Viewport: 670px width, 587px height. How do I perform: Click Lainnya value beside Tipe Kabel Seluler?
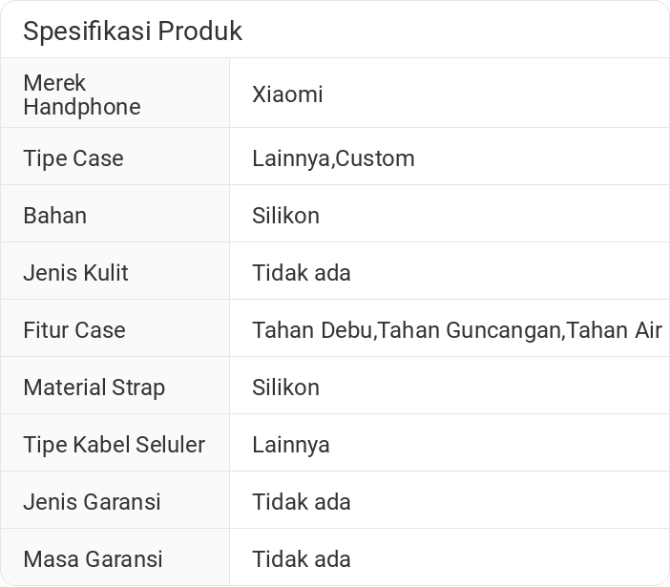(290, 445)
